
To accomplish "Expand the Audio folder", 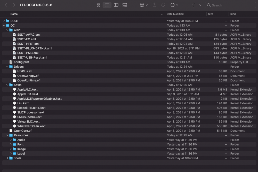I will pos(11,140).
